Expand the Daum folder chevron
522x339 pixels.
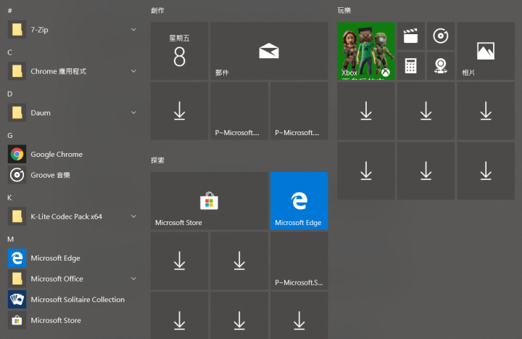coord(133,113)
